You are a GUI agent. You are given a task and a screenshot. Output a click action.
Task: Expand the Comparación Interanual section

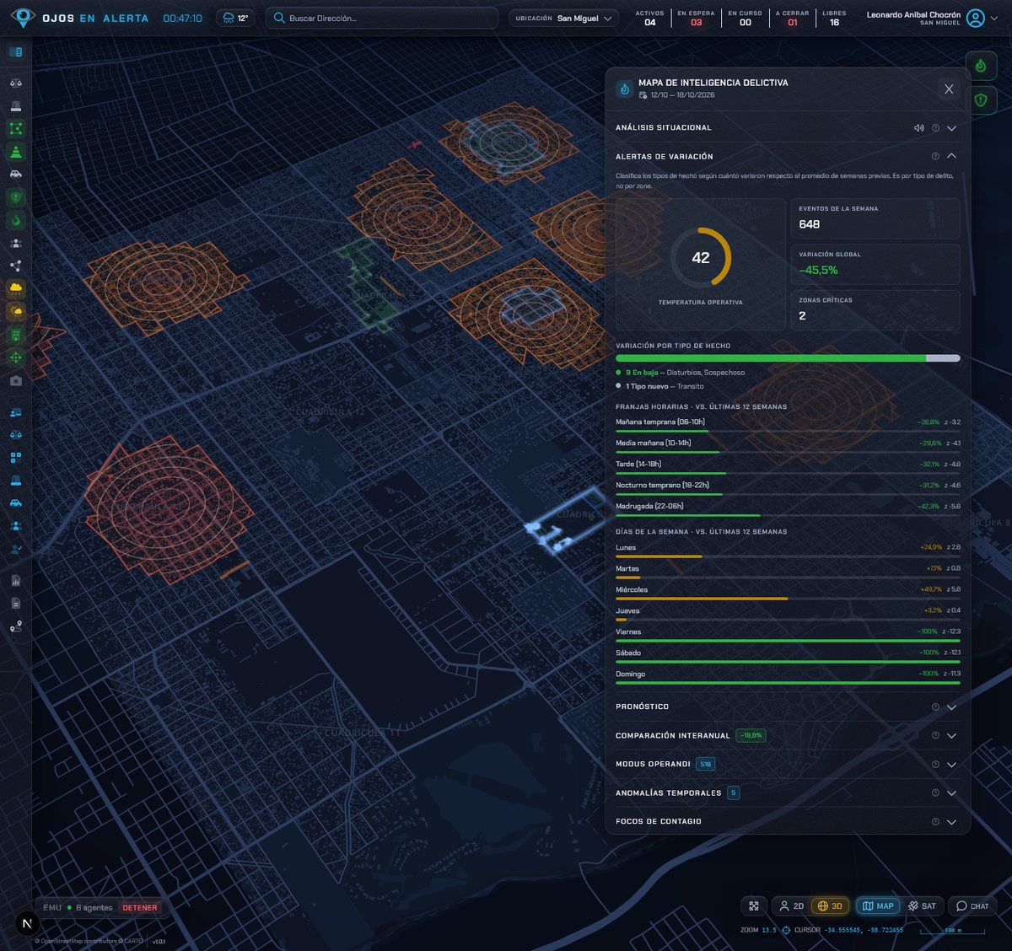tap(951, 736)
